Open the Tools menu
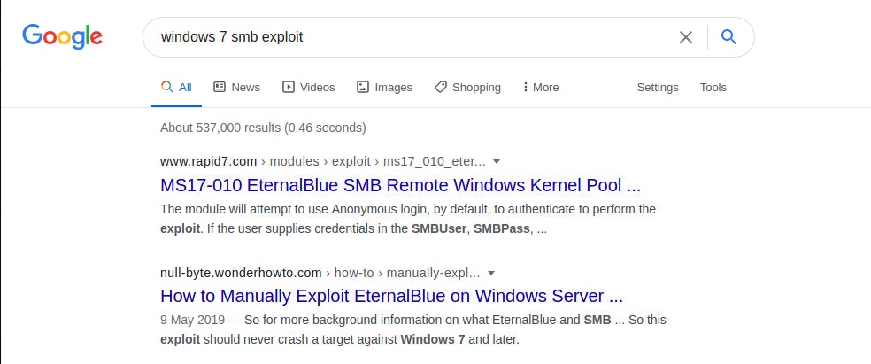The image size is (871, 364). (713, 87)
